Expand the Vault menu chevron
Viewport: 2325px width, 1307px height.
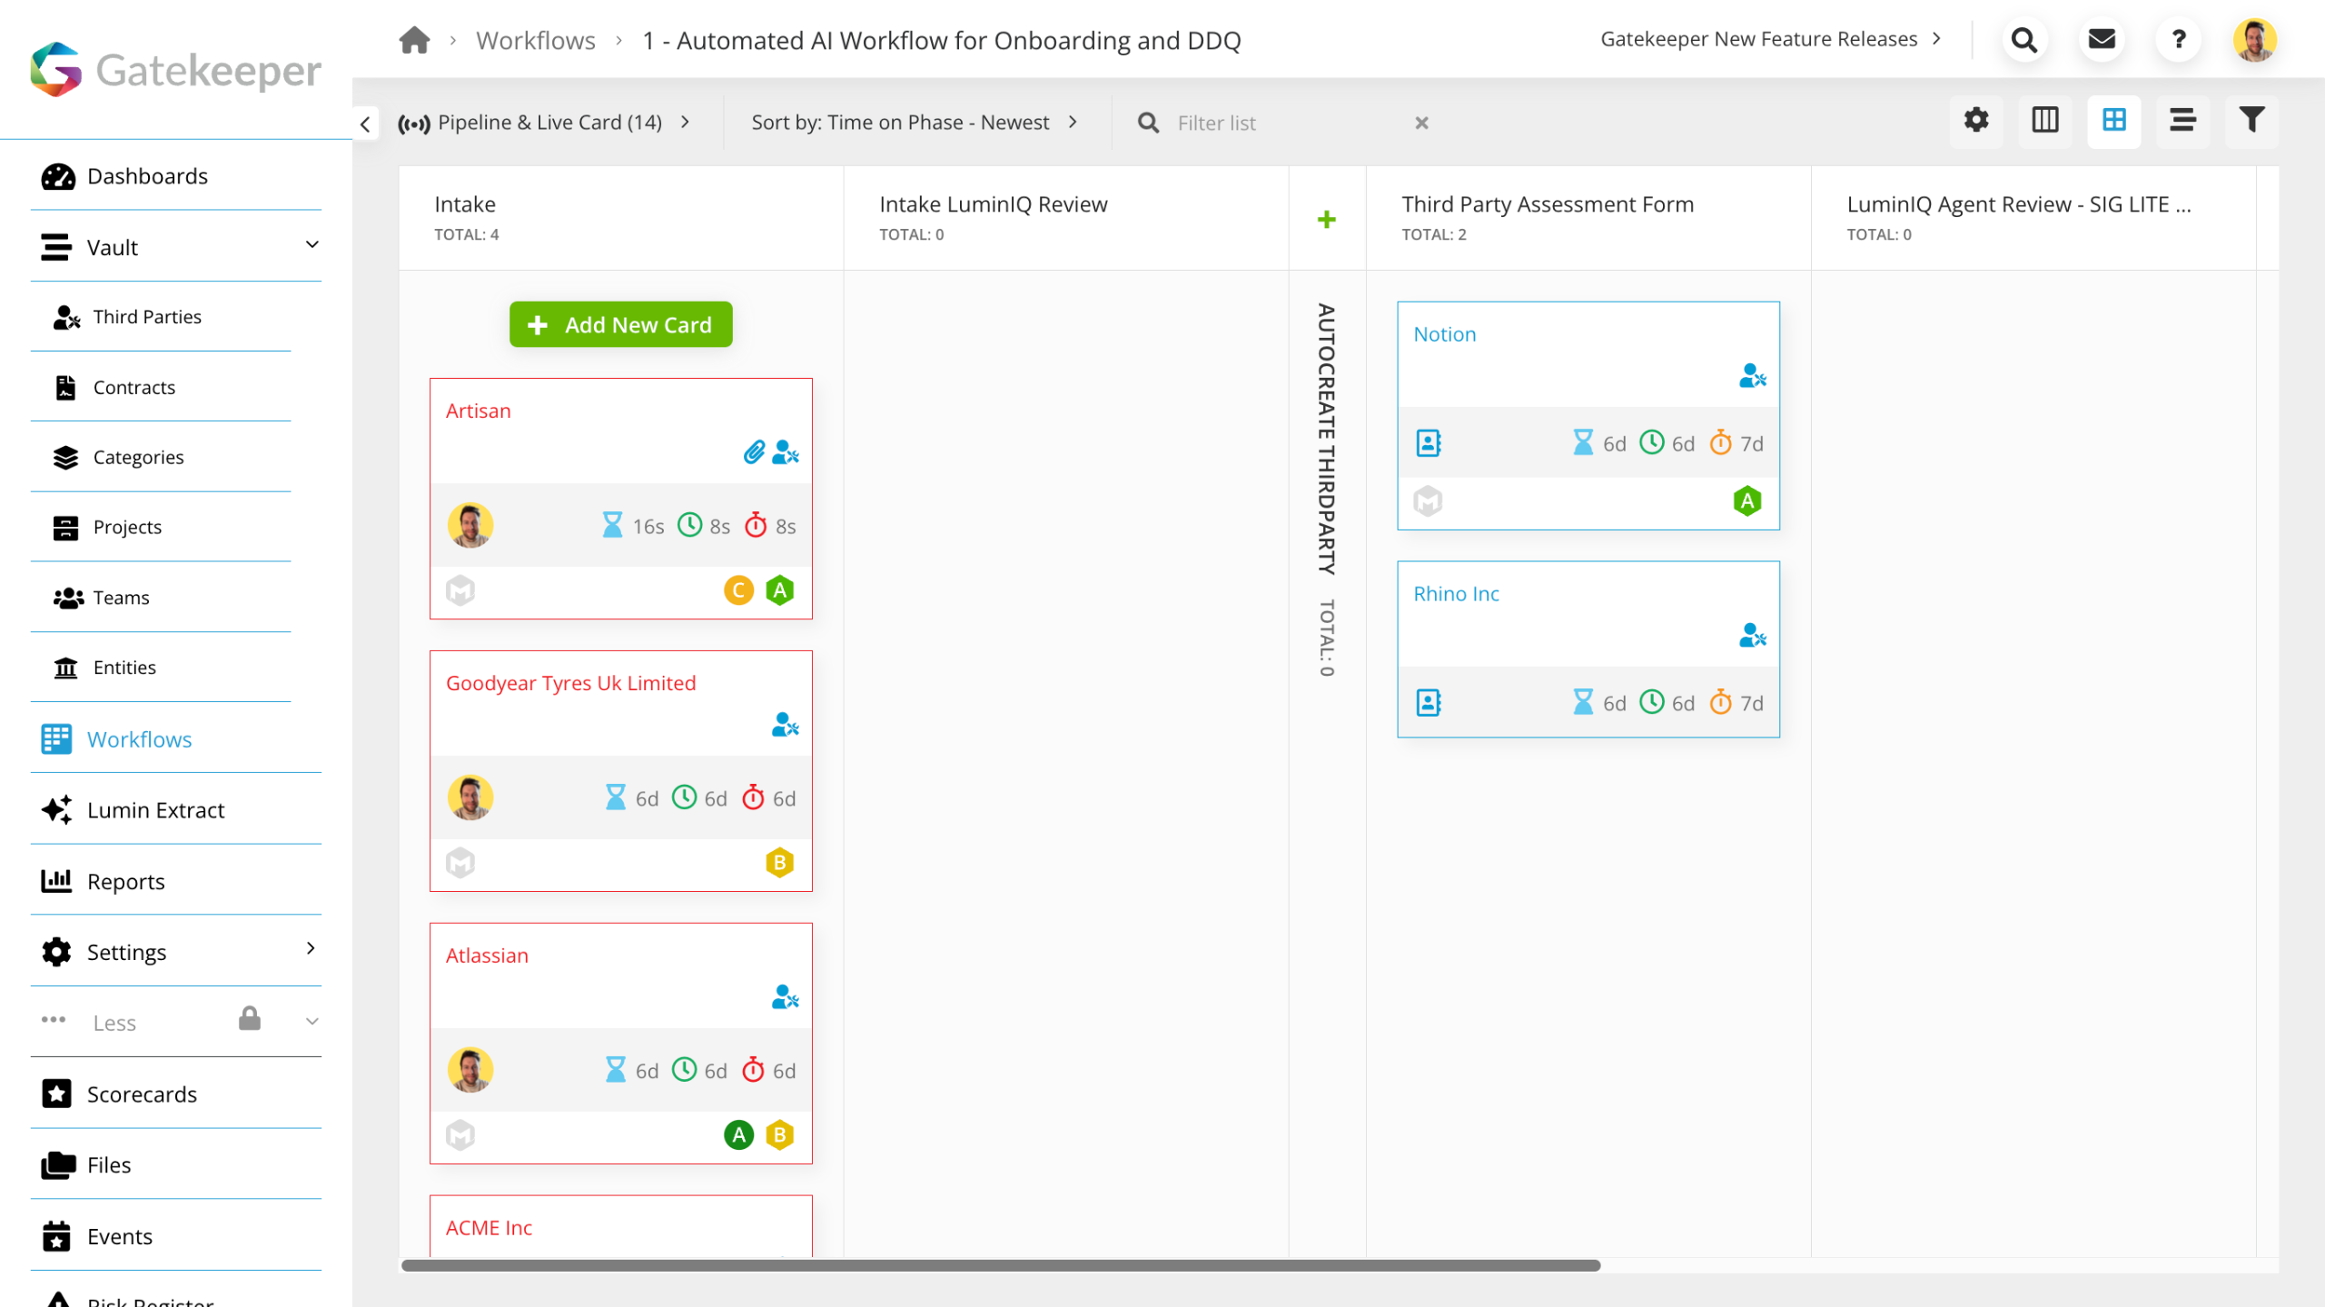312,245
